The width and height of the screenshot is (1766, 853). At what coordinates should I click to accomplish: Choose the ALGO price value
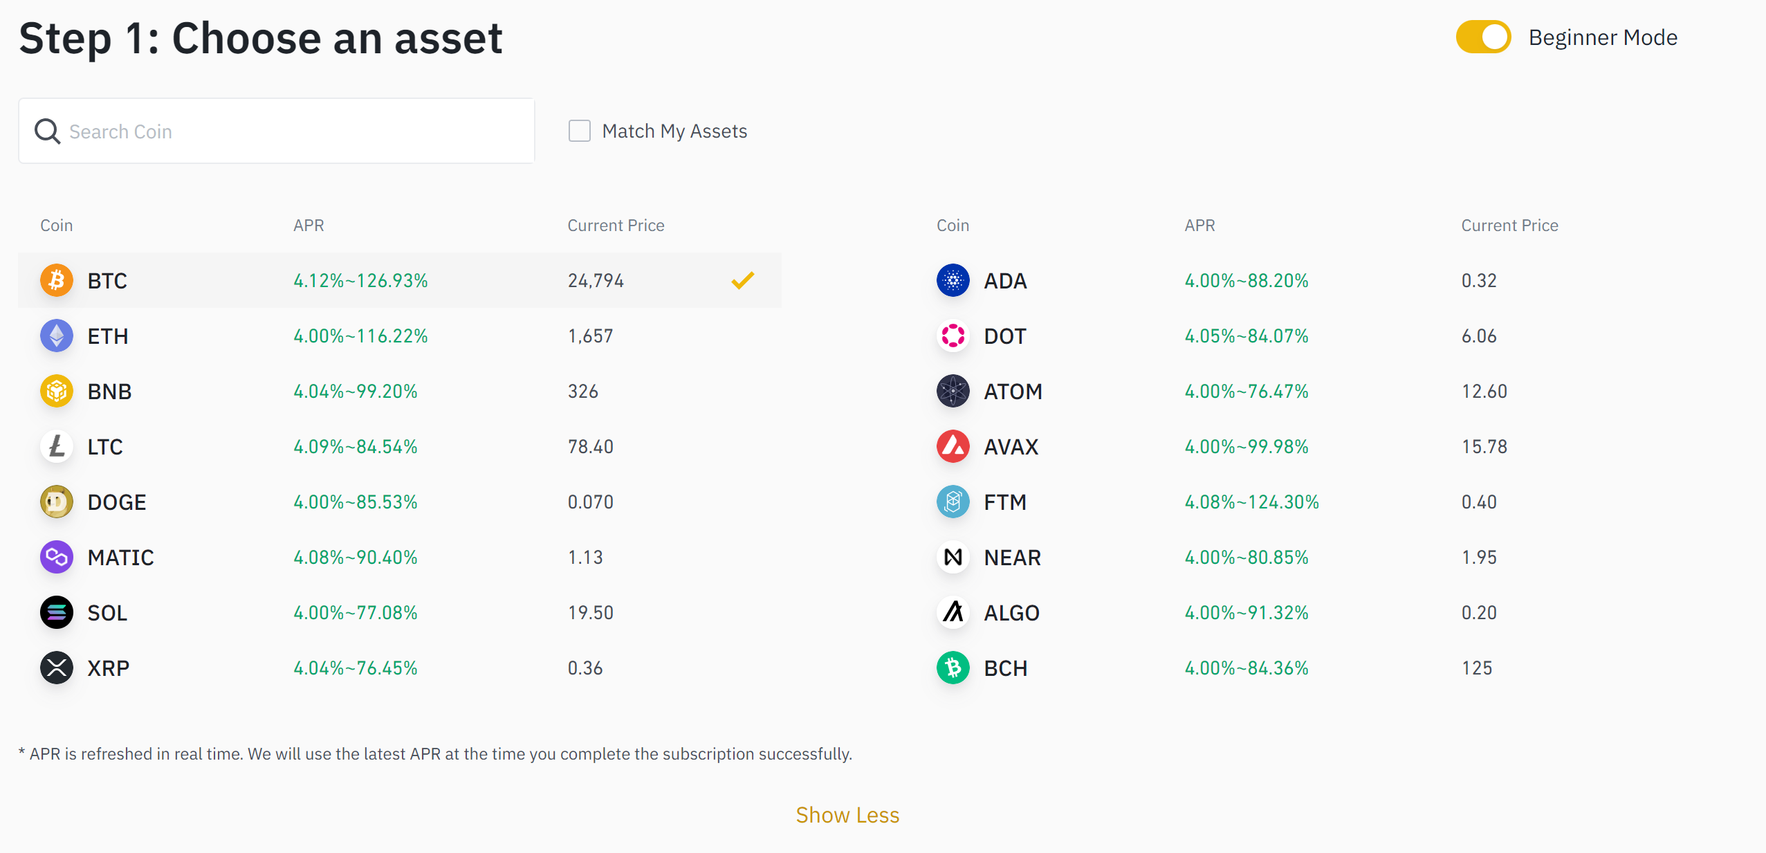(x=1479, y=613)
